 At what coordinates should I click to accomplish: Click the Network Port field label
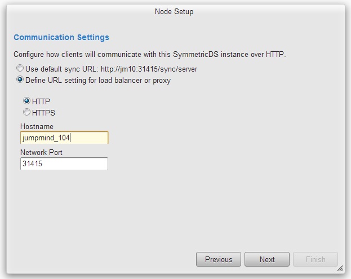point(41,153)
